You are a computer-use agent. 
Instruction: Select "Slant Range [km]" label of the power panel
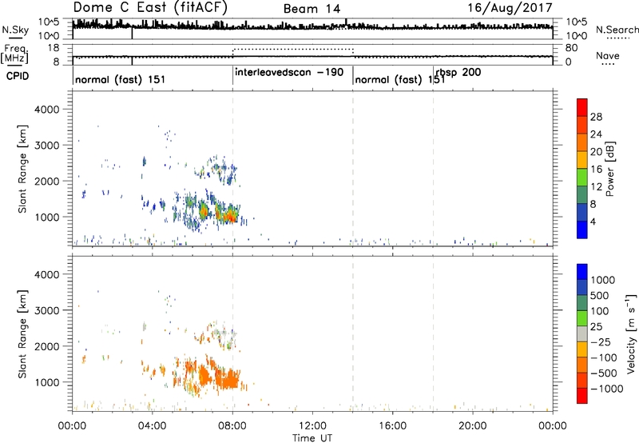[x=22, y=169]
